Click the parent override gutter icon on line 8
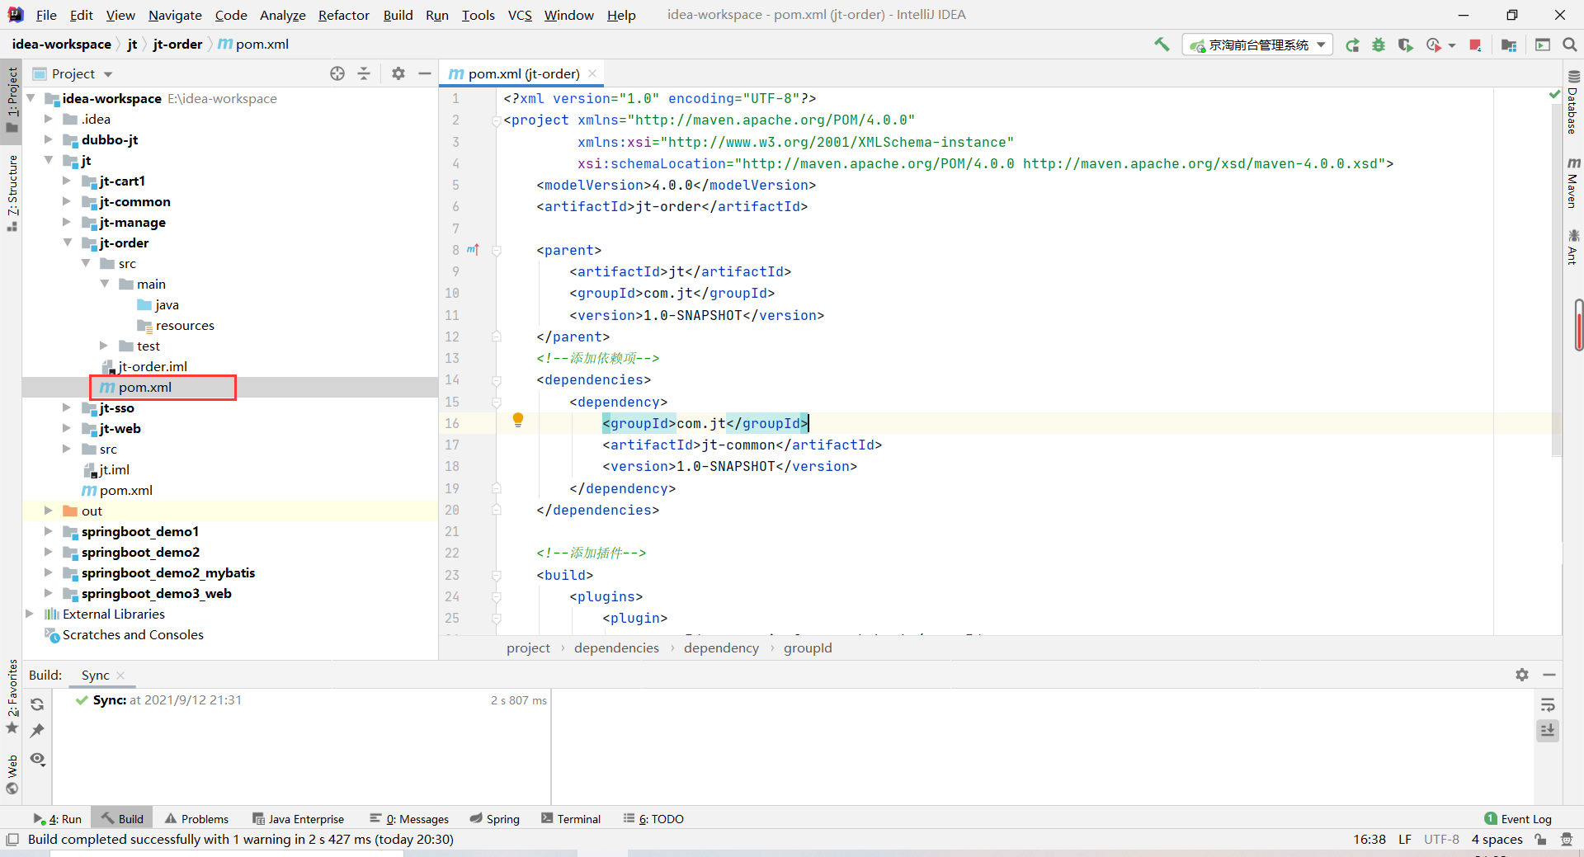1584x857 pixels. tap(473, 249)
